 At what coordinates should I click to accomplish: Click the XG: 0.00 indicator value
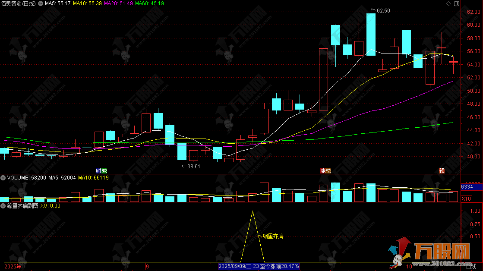click(51, 206)
